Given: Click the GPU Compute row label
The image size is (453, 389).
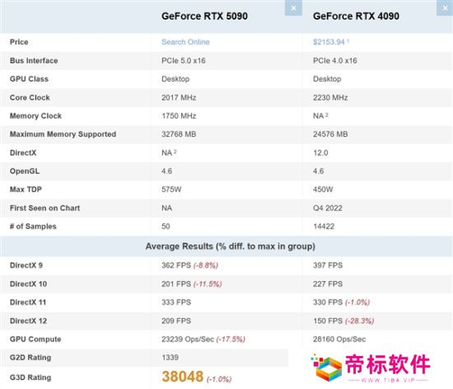Looking at the screenshot, I should pos(35,339).
